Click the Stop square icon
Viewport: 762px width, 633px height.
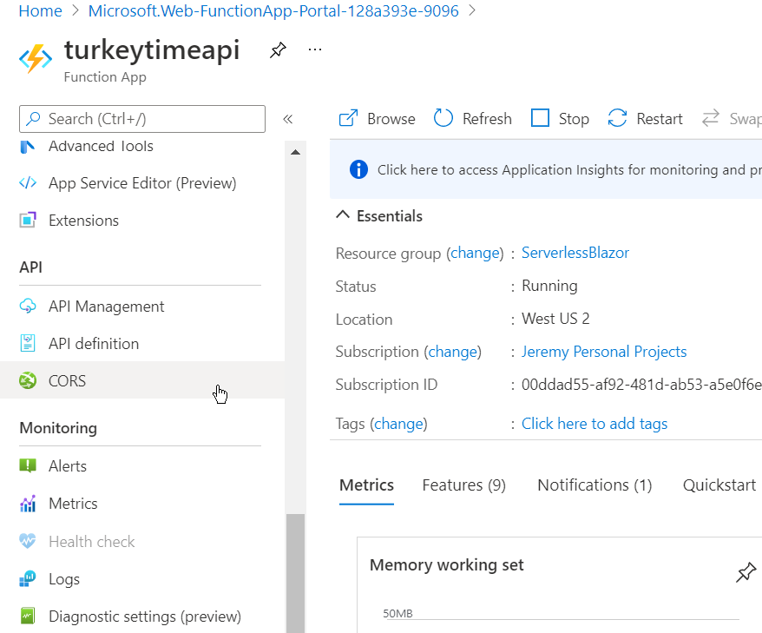click(x=540, y=118)
